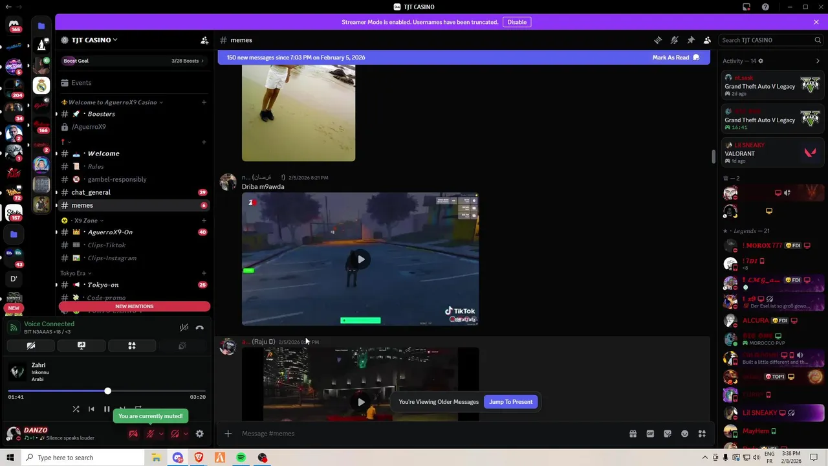Open the Threads icon in channel header
Image resolution: width=828 pixels, height=466 pixels.
click(x=658, y=40)
